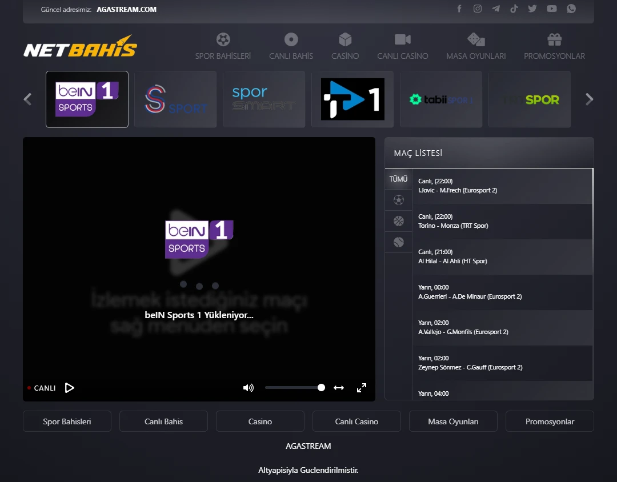
Task: Open Promosyonlar gift item in header
Action: [554, 46]
